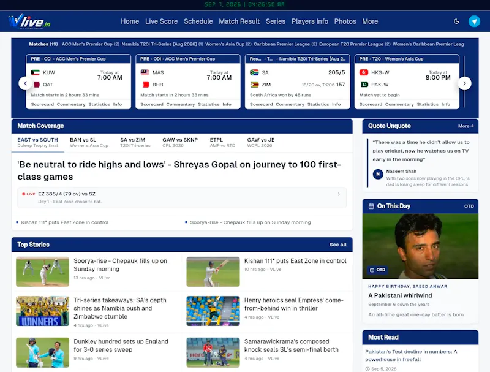Open Live Score page

[x=161, y=21]
